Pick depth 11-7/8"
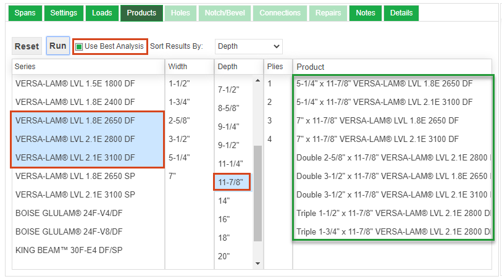Image resolution: width=502 pixels, height=279 pixels. point(234,183)
